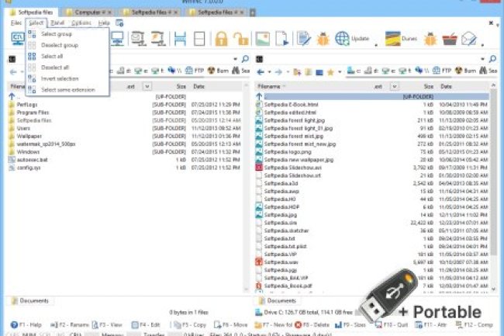Click the F5 - Copy button
The width and height of the screenshot is (504, 336).
(190, 324)
